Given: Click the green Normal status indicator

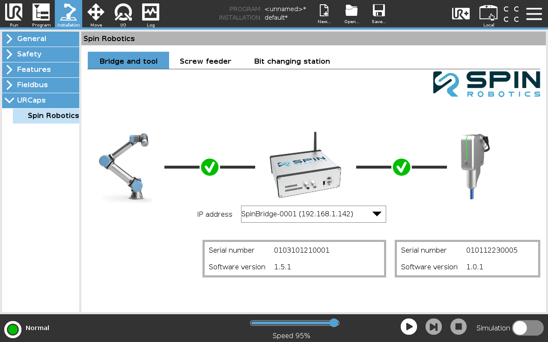Looking at the screenshot, I should click(x=13, y=329).
